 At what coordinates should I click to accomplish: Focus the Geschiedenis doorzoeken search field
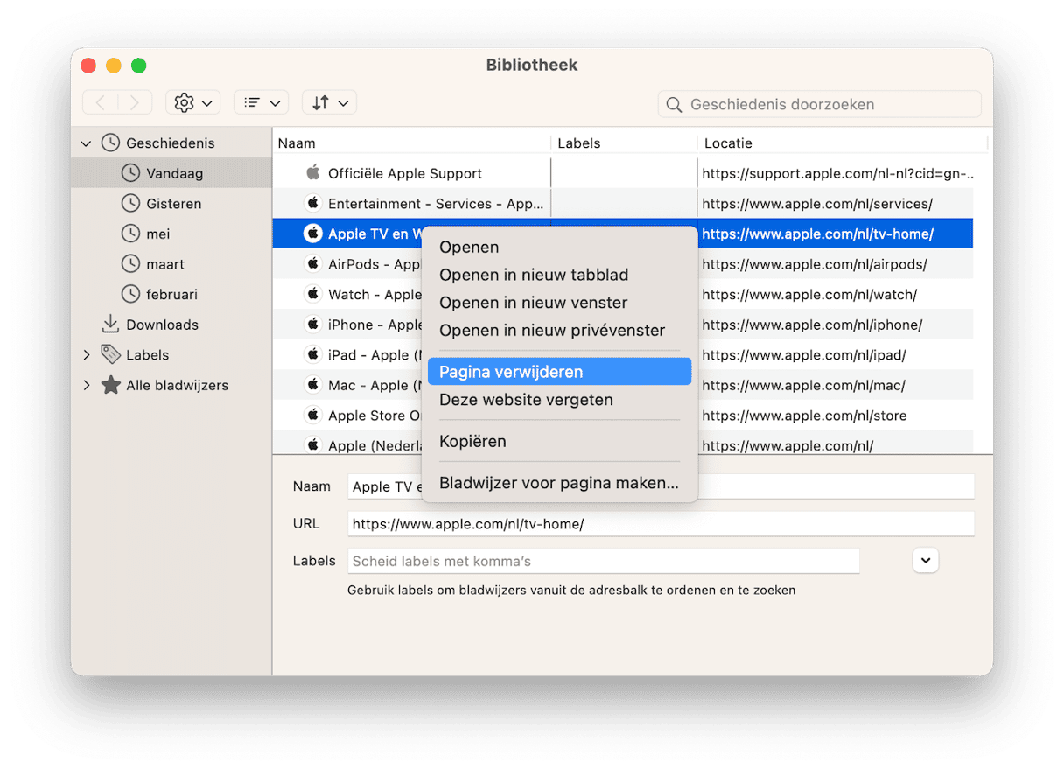click(x=820, y=104)
